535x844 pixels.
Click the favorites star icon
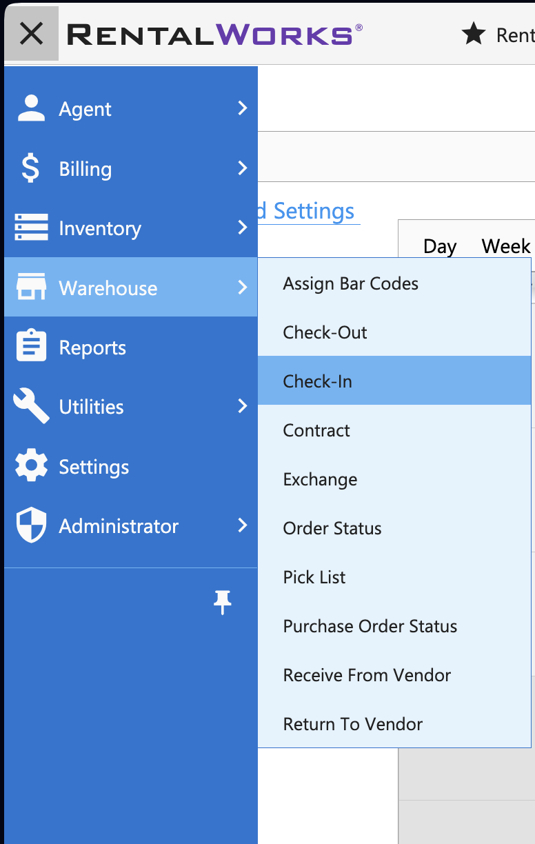click(x=473, y=34)
